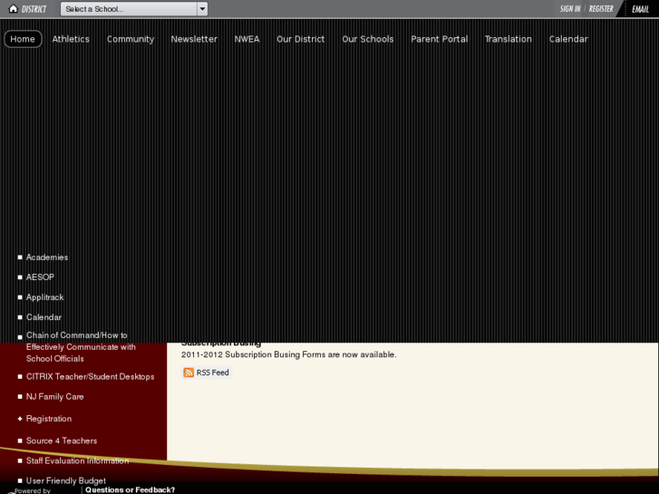Click the Register link
659x494 pixels.
[601, 9]
